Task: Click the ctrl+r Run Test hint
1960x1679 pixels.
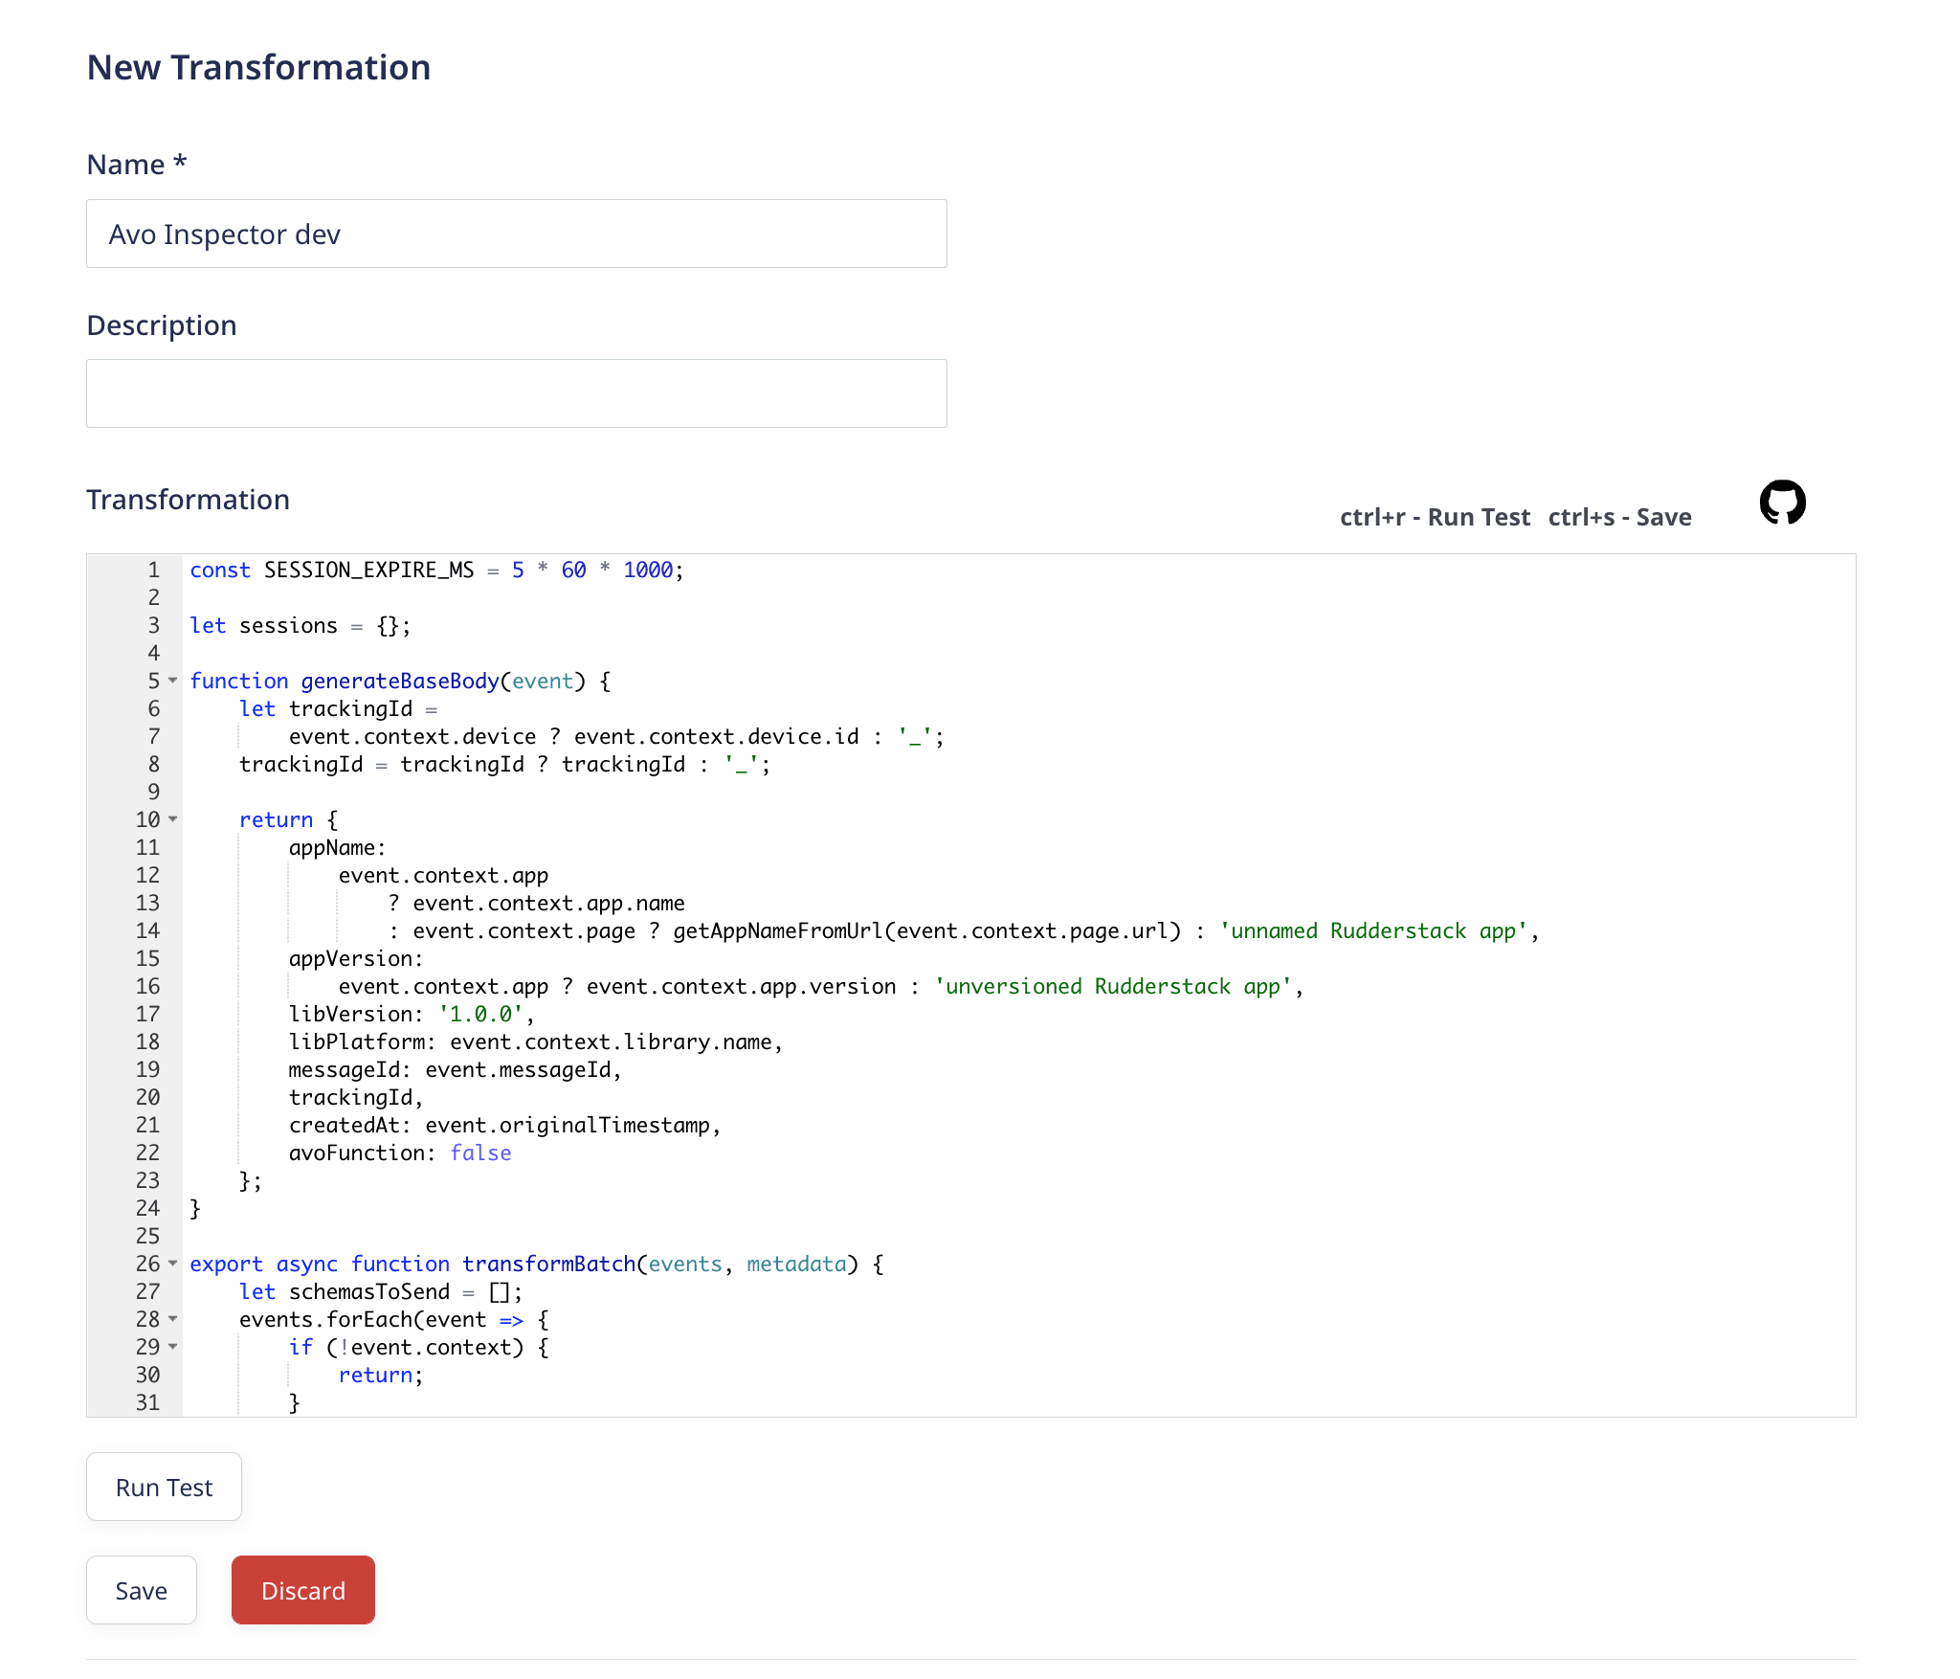Action: coord(1435,517)
